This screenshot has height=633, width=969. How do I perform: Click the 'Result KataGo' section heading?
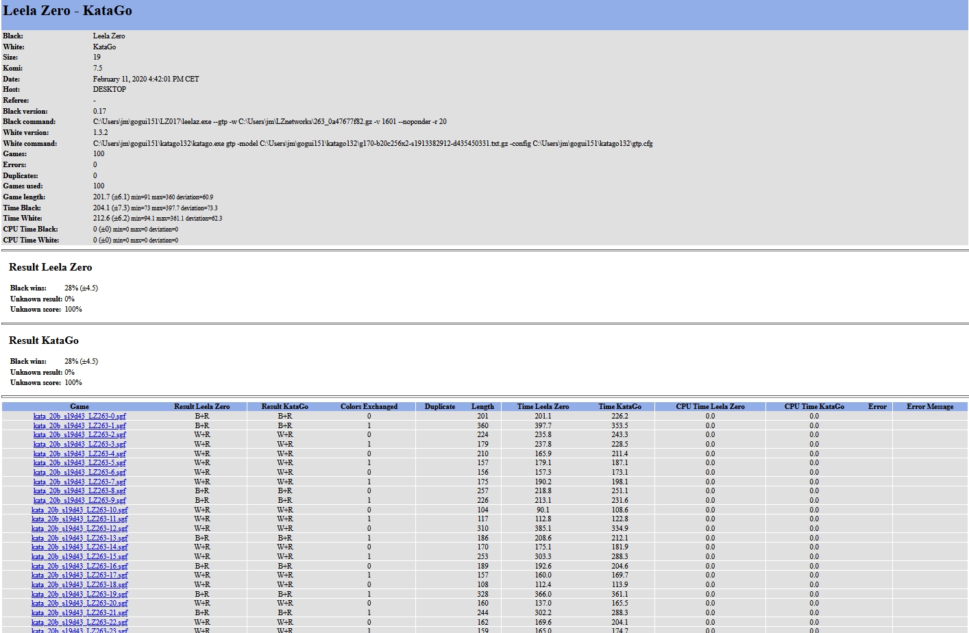pos(44,340)
